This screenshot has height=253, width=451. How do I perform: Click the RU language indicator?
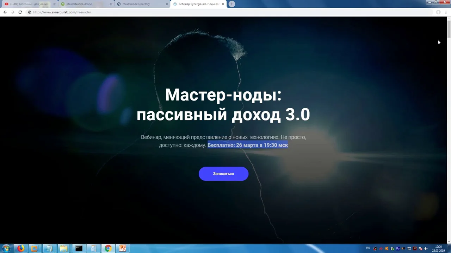[x=368, y=248]
